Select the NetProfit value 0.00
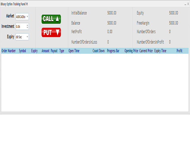Viewport: 190px width, 142px height. [110, 32]
